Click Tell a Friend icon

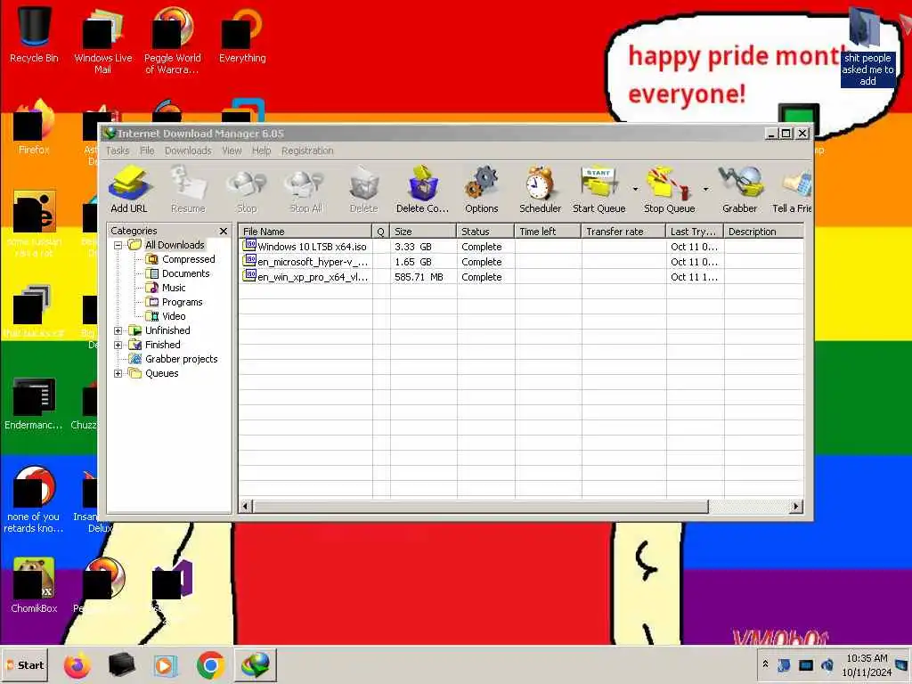[792, 189]
